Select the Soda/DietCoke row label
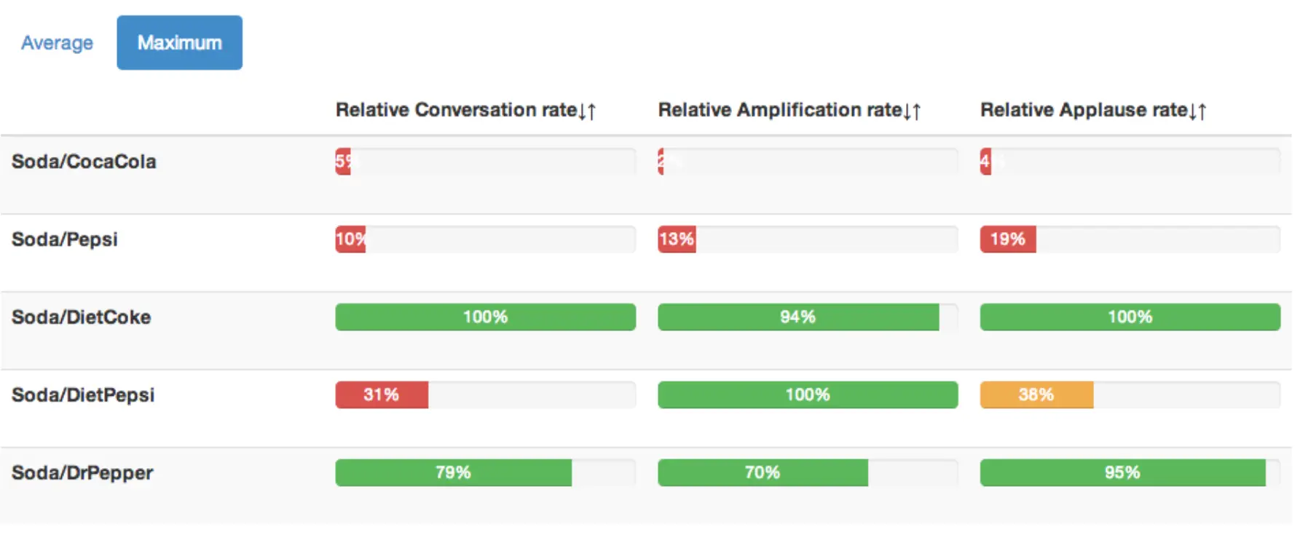 pos(82,317)
